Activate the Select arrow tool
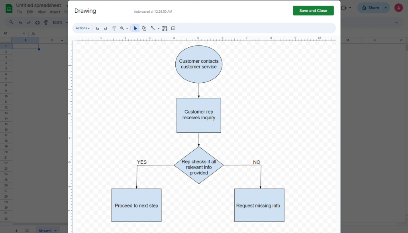The image size is (408, 233). pyautogui.click(x=135, y=28)
